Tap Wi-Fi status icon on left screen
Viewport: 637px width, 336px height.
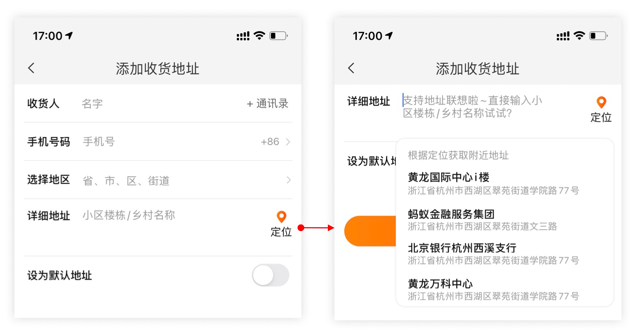tap(259, 36)
